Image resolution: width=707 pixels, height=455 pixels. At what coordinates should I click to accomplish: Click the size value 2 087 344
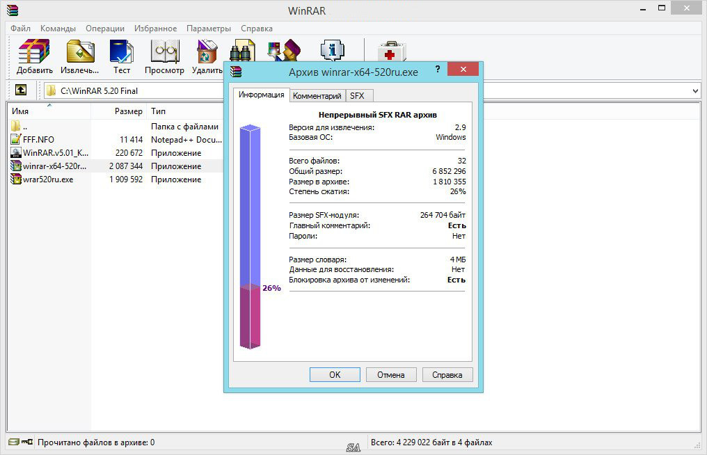point(126,166)
